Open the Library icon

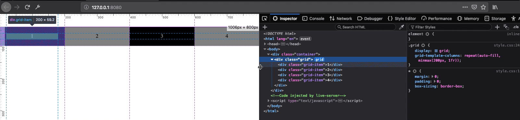[x=495, y=7]
